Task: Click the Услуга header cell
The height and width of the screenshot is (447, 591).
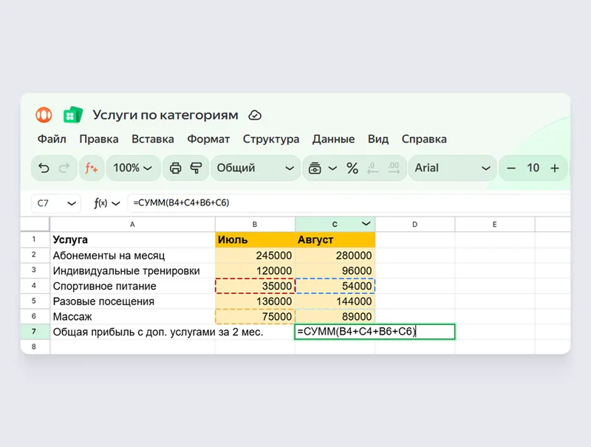Action: pyautogui.click(x=132, y=239)
